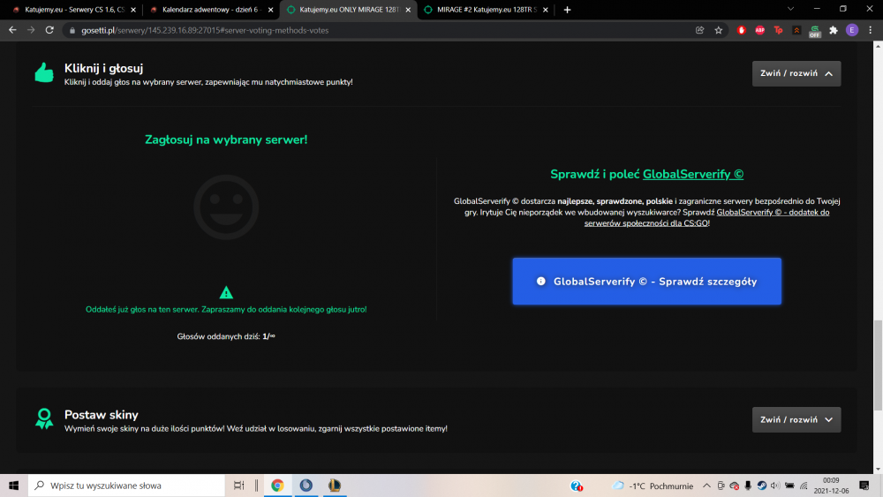Open the red Tp extension icon

pos(778,30)
